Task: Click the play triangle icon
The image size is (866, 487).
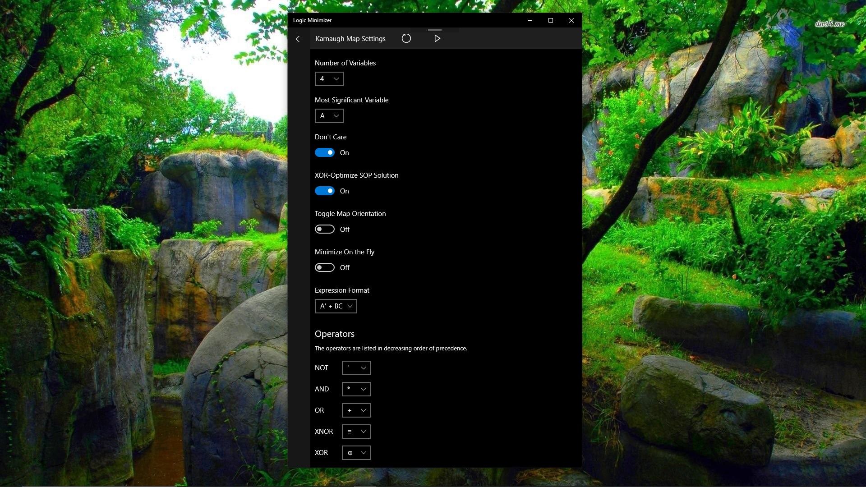Action: click(x=437, y=39)
